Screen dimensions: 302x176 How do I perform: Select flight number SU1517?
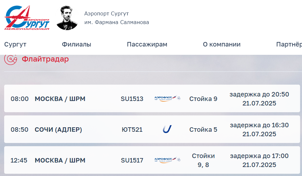132,160
